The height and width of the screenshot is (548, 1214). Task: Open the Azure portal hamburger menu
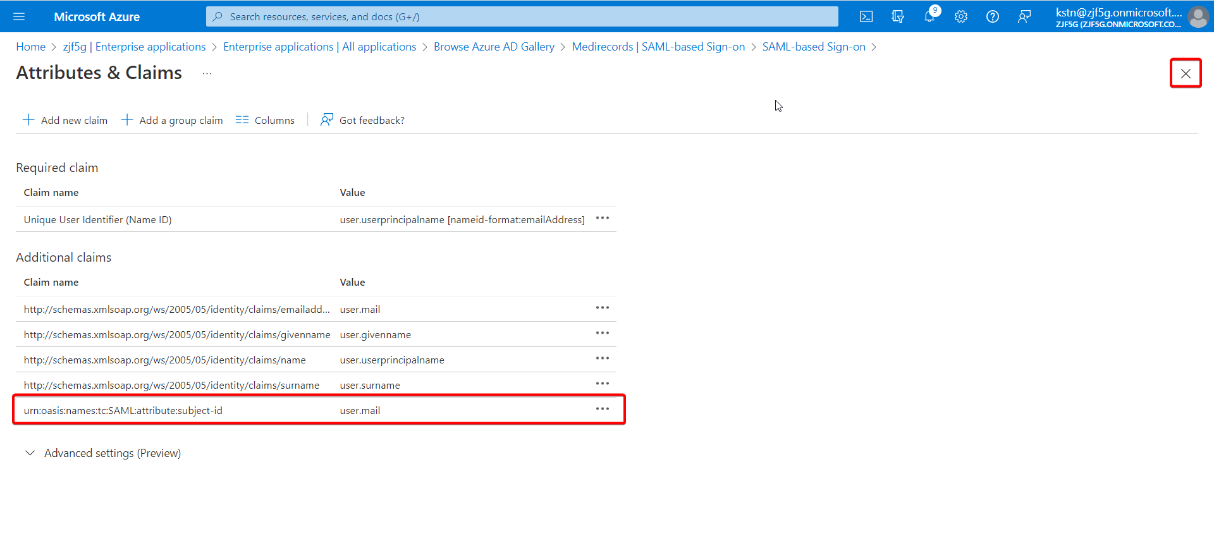pos(19,16)
